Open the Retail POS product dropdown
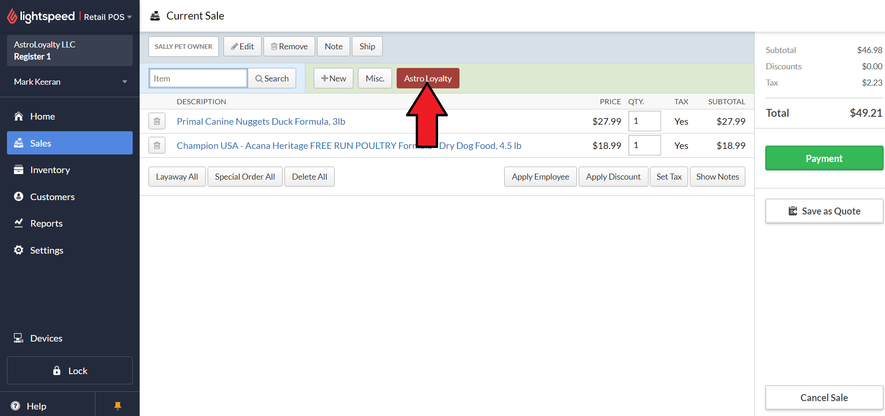Image resolution: width=885 pixels, height=416 pixels. tap(108, 17)
